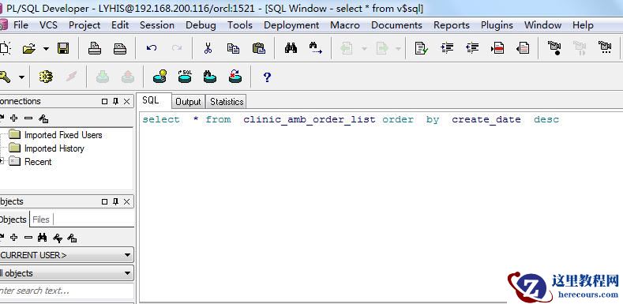
Task: Close the Objects panel
Action: 126,201
